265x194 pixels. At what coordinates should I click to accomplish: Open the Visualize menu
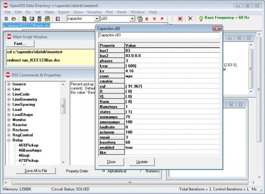94,12
